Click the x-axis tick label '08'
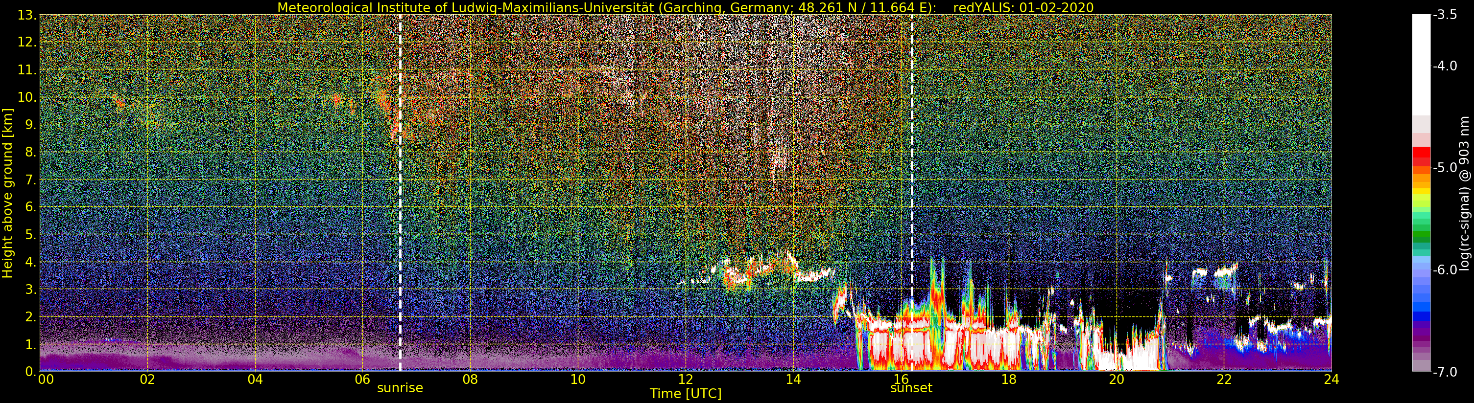 pyautogui.click(x=470, y=380)
